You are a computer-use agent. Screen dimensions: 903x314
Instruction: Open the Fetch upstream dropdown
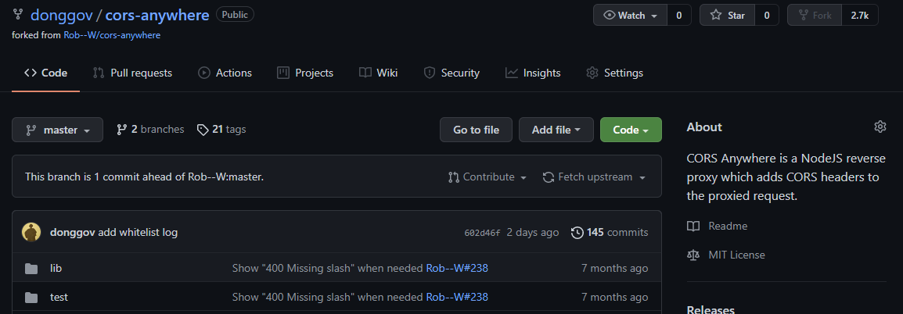[x=595, y=177]
